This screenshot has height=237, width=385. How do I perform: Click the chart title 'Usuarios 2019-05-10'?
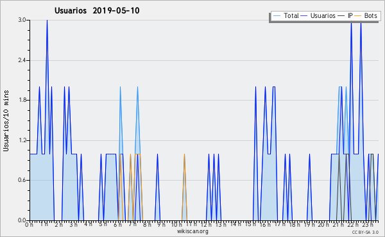(97, 11)
